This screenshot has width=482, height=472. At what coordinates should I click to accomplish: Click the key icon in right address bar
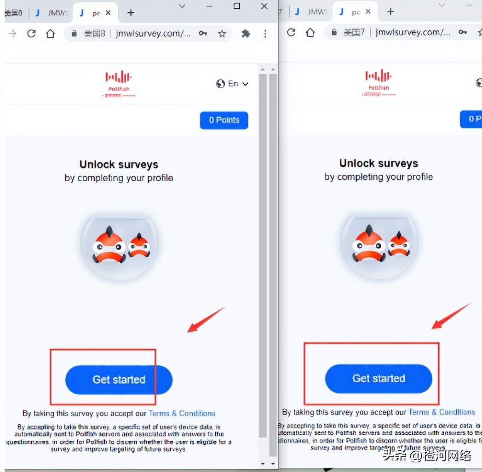coord(463,32)
